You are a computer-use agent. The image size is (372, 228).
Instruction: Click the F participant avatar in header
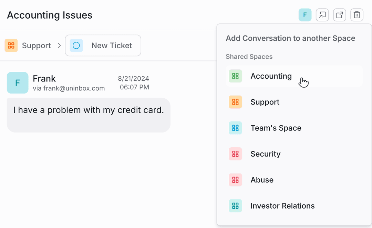tap(305, 15)
